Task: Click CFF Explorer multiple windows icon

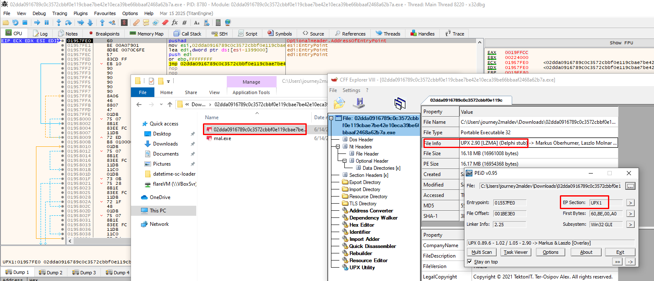Action: click(x=400, y=103)
